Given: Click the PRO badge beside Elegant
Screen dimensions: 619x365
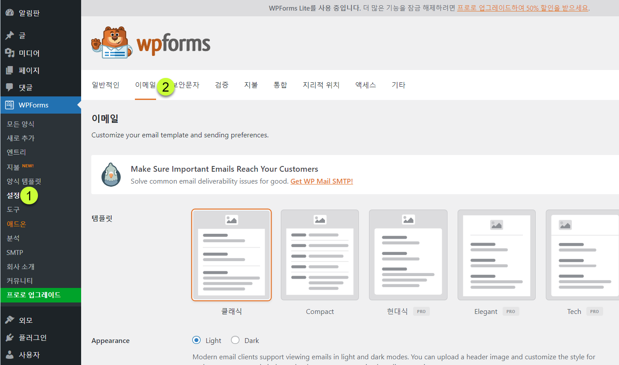Looking at the screenshot, I should [511, 311].
